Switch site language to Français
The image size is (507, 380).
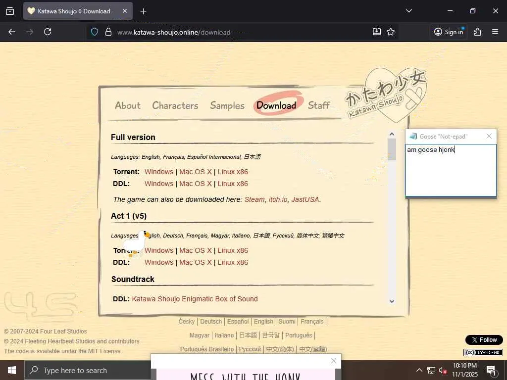312,322
